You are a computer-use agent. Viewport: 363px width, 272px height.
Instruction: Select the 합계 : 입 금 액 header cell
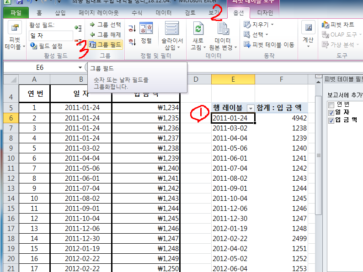(x=281, y=107)
